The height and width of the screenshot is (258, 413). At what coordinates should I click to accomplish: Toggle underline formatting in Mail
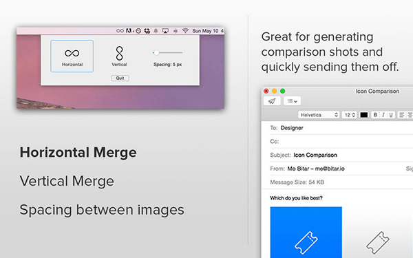(391, 115)
